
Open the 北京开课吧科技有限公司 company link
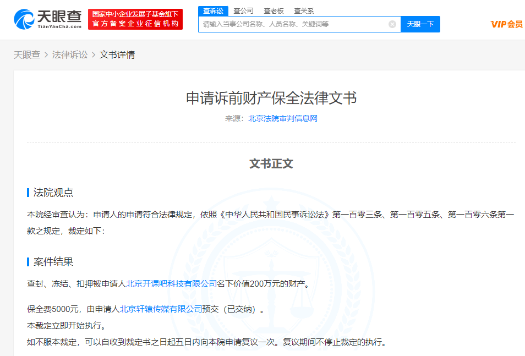pyautogui.click(x=172, y=284)
